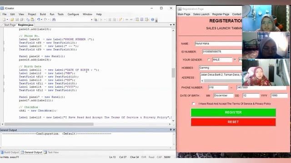Click the code editor vertical scrollbar thumb
The height and width of the screenshot is (163, 291).
click(x=173, y=73)
